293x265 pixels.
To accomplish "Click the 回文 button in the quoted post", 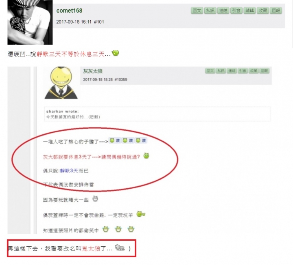I will tap(210, 71).
